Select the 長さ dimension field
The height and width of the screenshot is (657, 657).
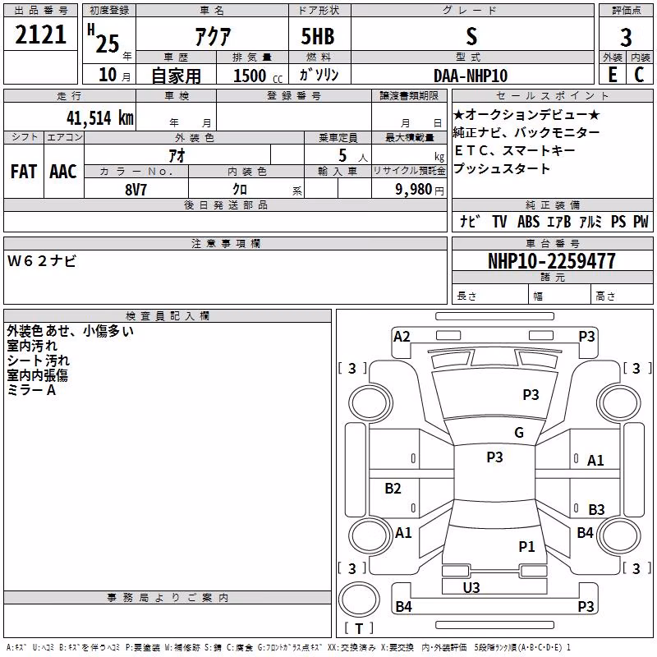pyautogui.click(x=489, y=294)
